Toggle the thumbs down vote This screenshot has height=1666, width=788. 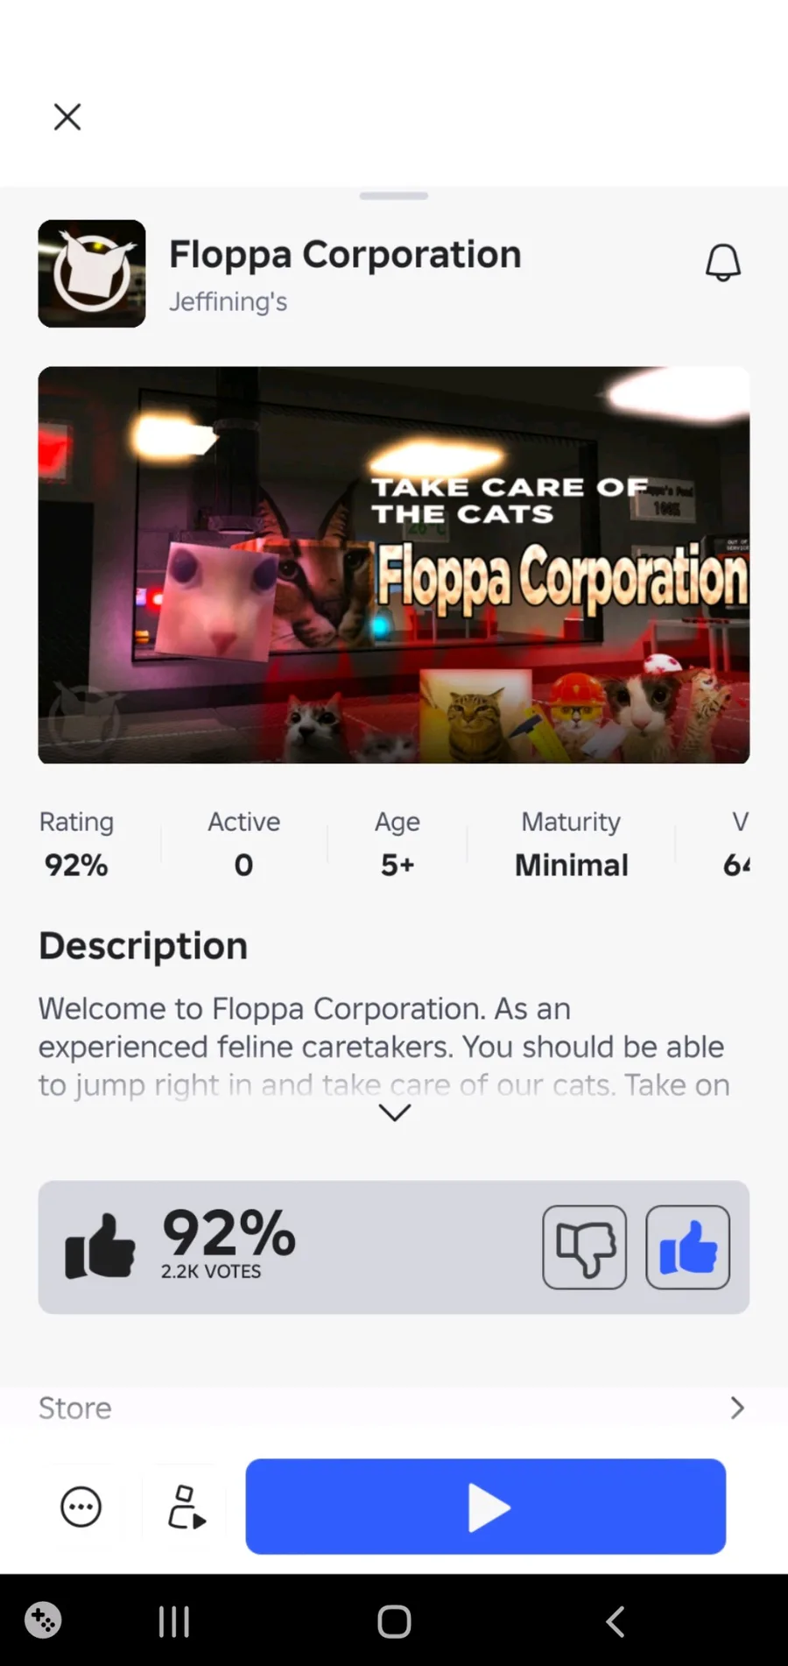point(584,1247)
